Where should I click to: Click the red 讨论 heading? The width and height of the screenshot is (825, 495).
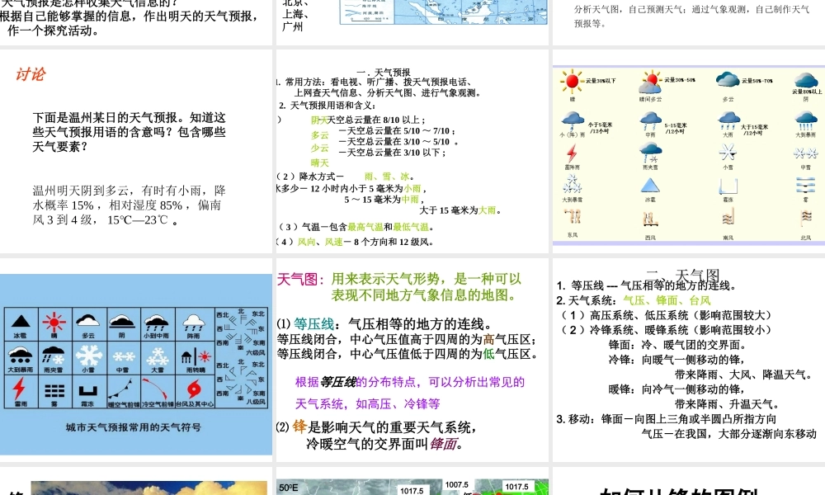30,74
